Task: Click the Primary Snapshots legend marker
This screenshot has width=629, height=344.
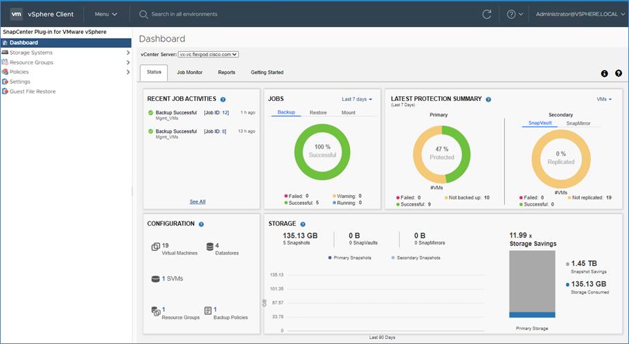Action: click(330, 257)
